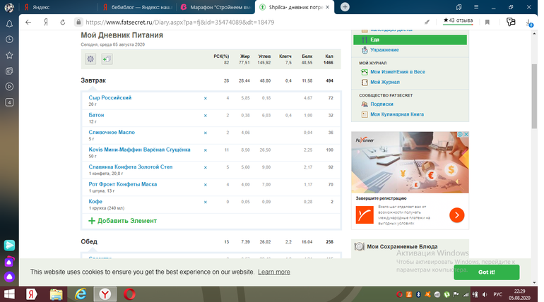Open the downloads arrow icon
Viewport: 544px width, 302px height.
point(528,23)
